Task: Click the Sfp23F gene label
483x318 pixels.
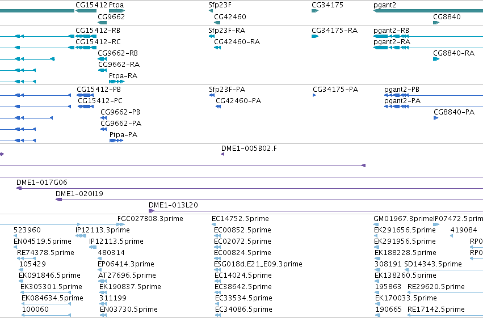Action: click(x=220, y=5)
